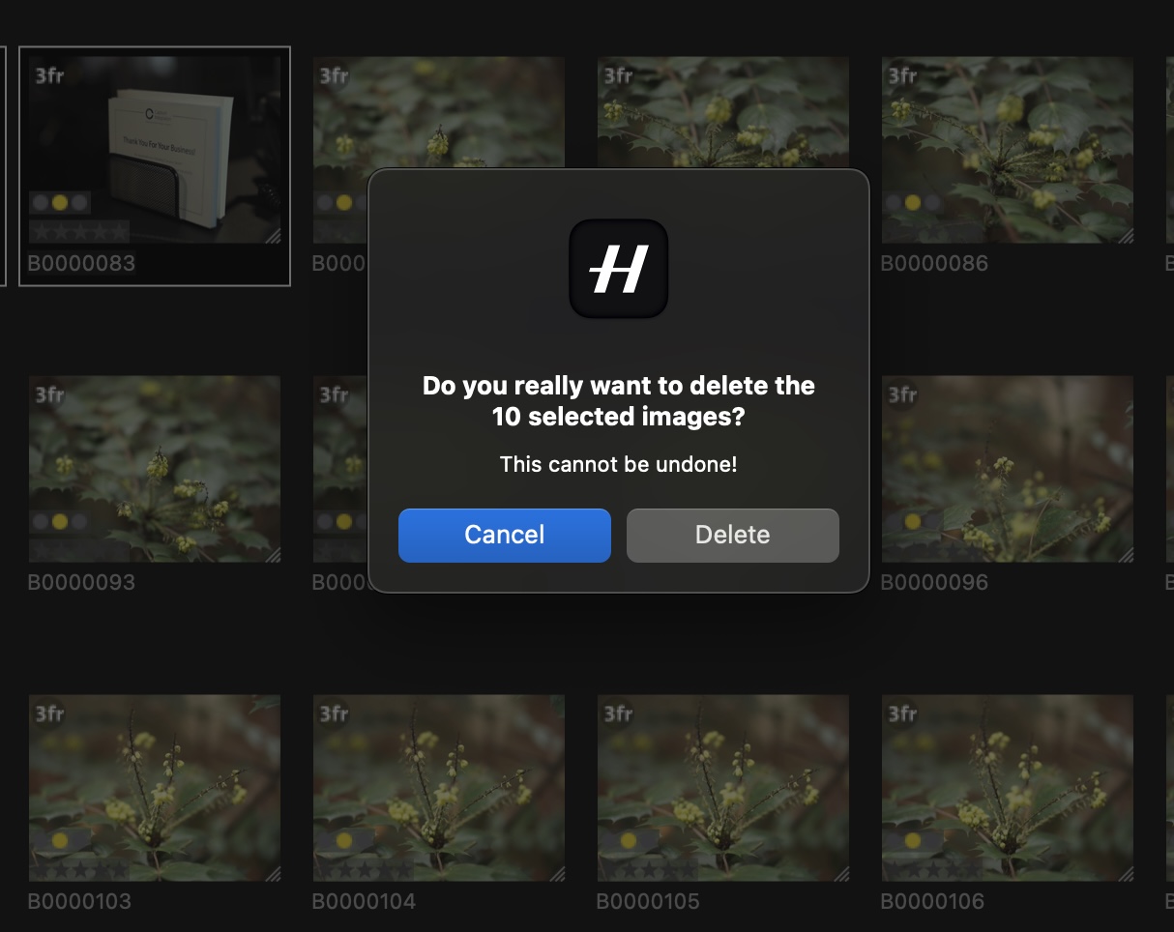The image size is (1174, 932).
Task: Click the 3fr badge on B0000096
Action: (x=902, y=394)
